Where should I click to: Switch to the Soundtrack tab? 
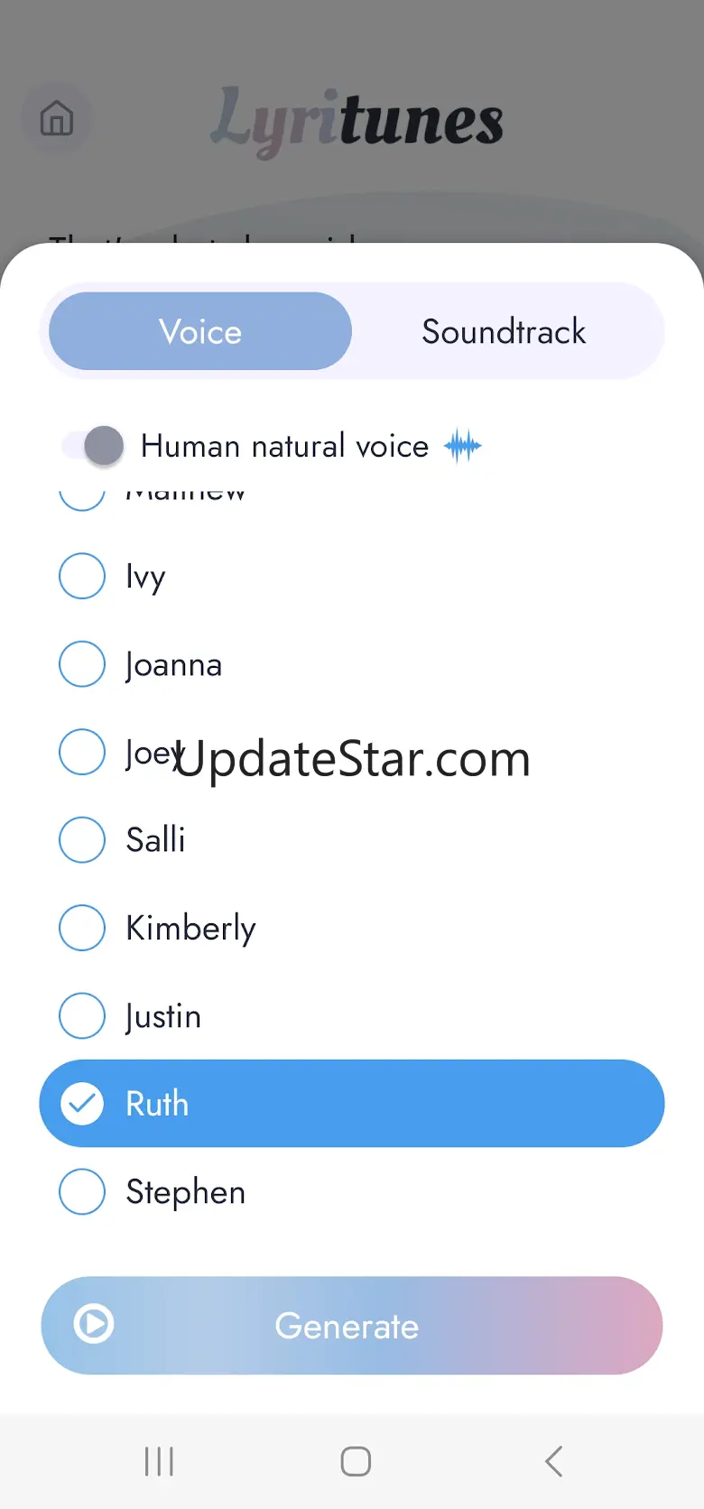(x=504, y=331)
